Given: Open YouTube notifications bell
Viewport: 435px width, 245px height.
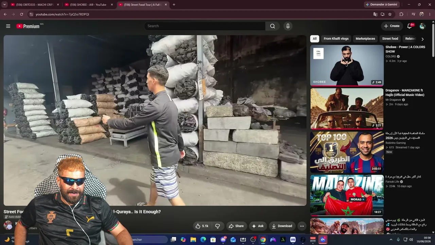Looking at the screenshot, I should (410, 26).
